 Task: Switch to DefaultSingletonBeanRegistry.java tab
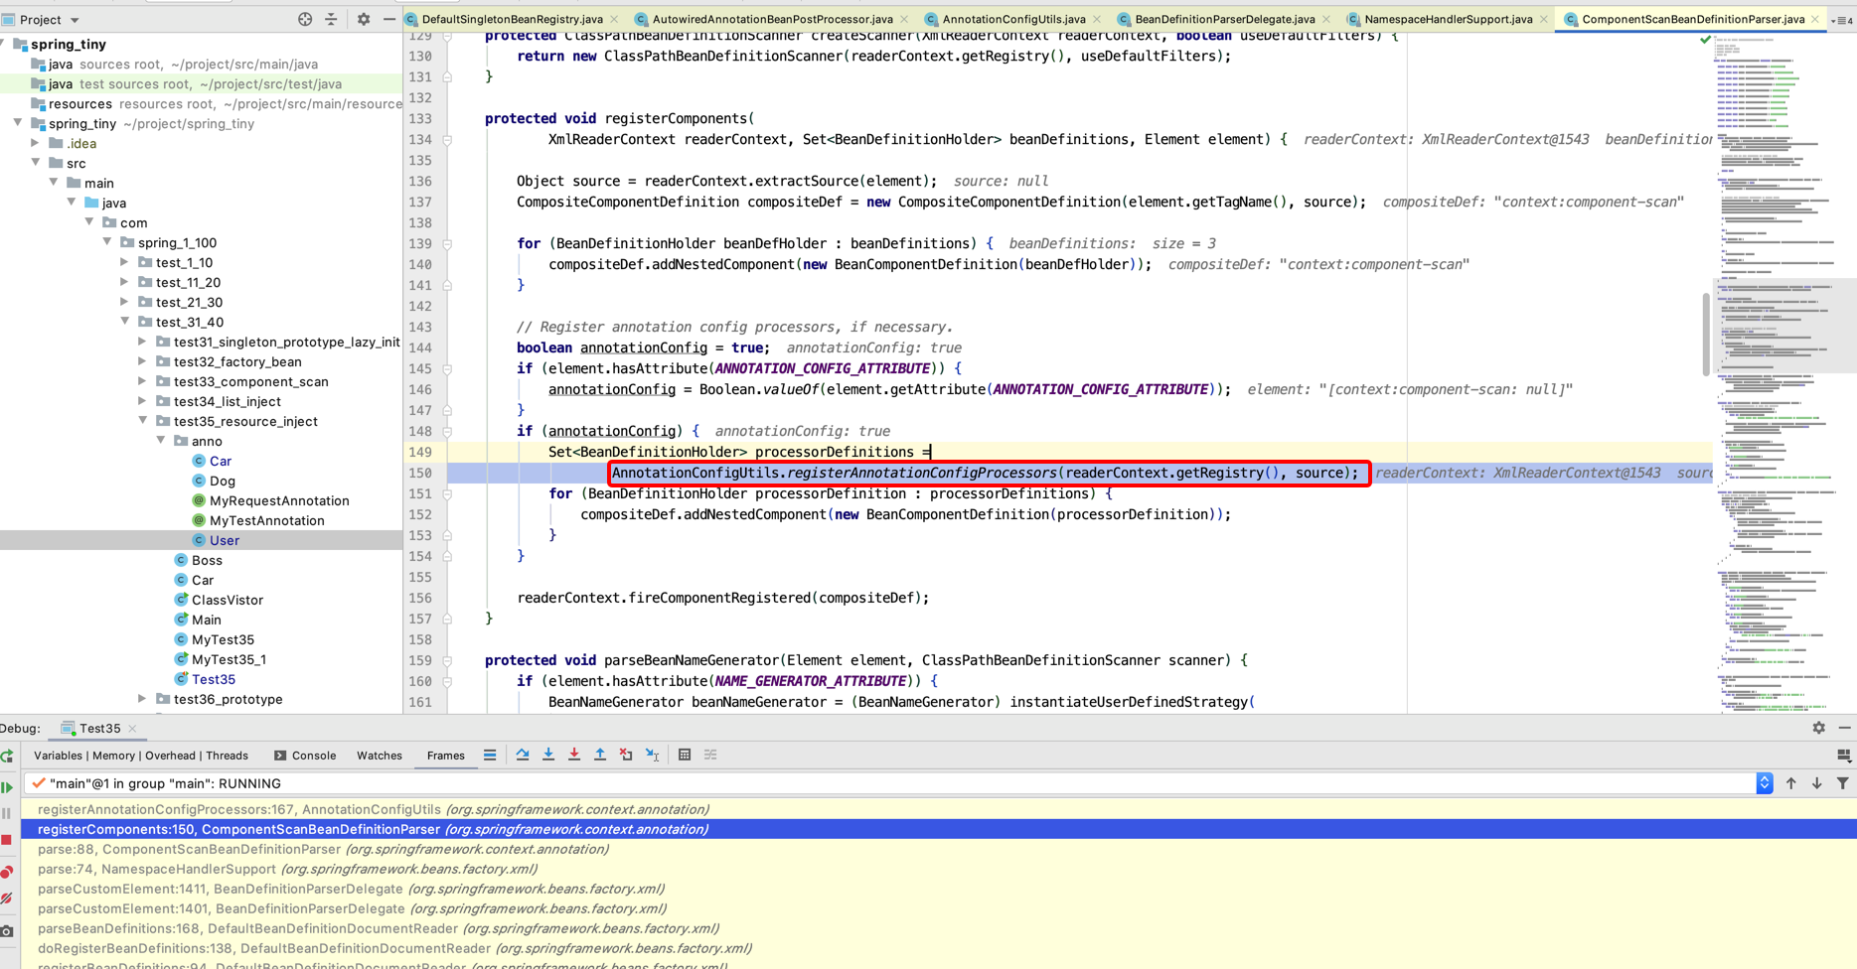(x=512, y=19)
